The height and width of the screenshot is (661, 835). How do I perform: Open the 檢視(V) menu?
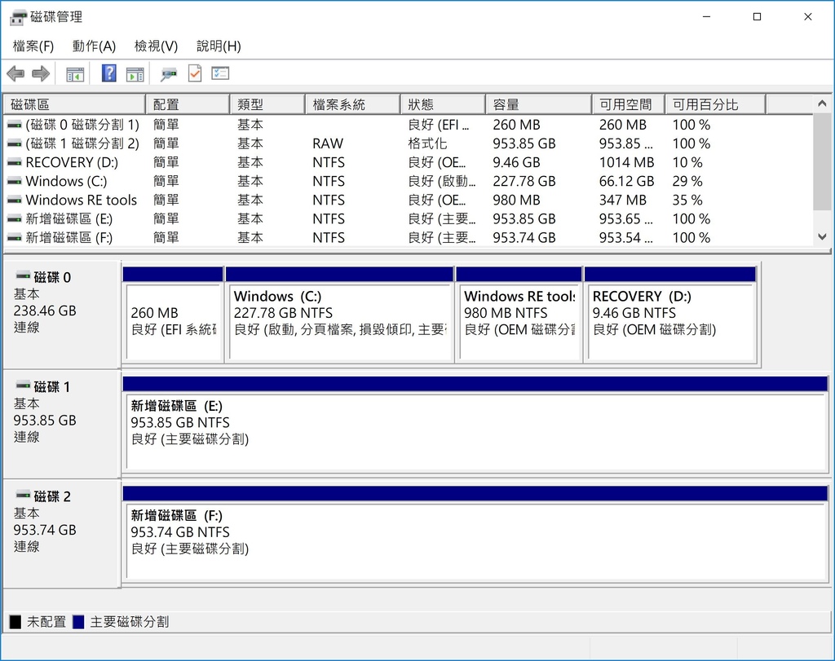coord(156,46)
